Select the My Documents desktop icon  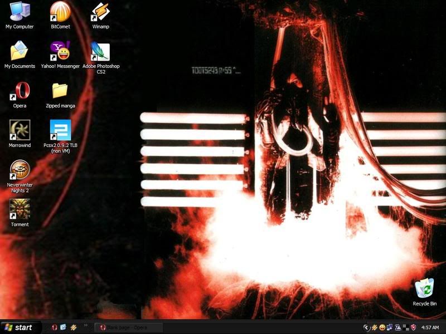(20, 55)
